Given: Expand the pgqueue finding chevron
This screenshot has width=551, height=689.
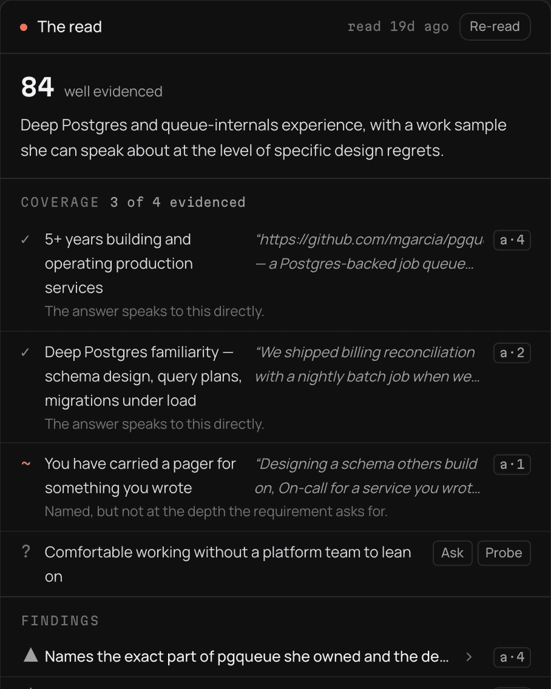Looking at the screenshot, I should pyautogui.click(x=469, y=657).
